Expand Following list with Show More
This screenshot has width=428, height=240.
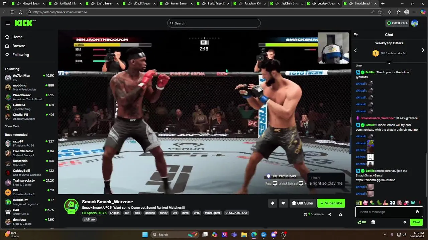point(12,126)
